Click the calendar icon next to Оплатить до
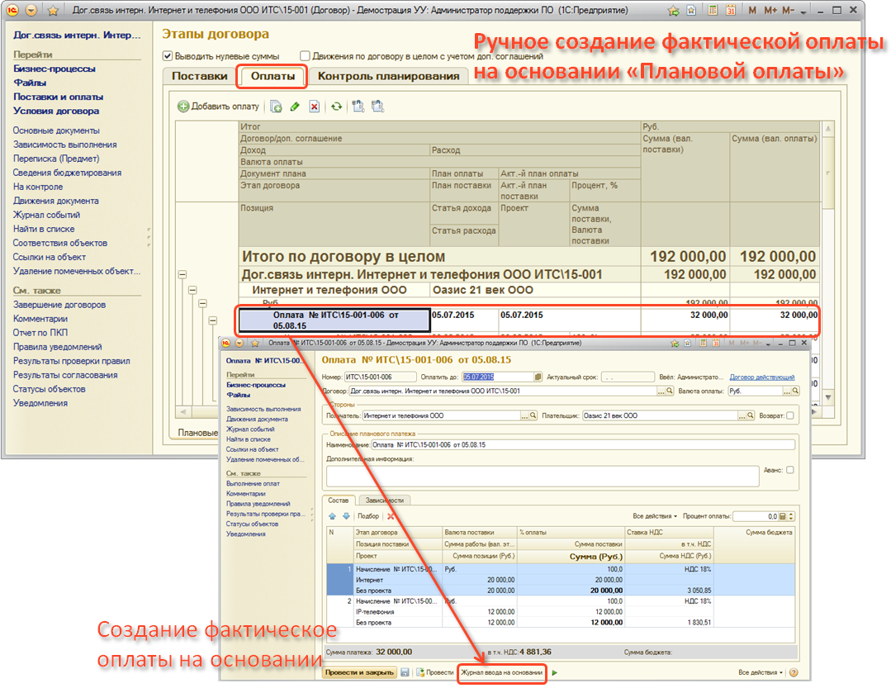891x688 pixels. [x=538, y=377]
